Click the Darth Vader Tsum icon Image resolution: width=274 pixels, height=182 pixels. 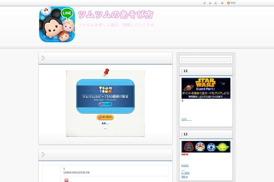[x=189, y=147]
